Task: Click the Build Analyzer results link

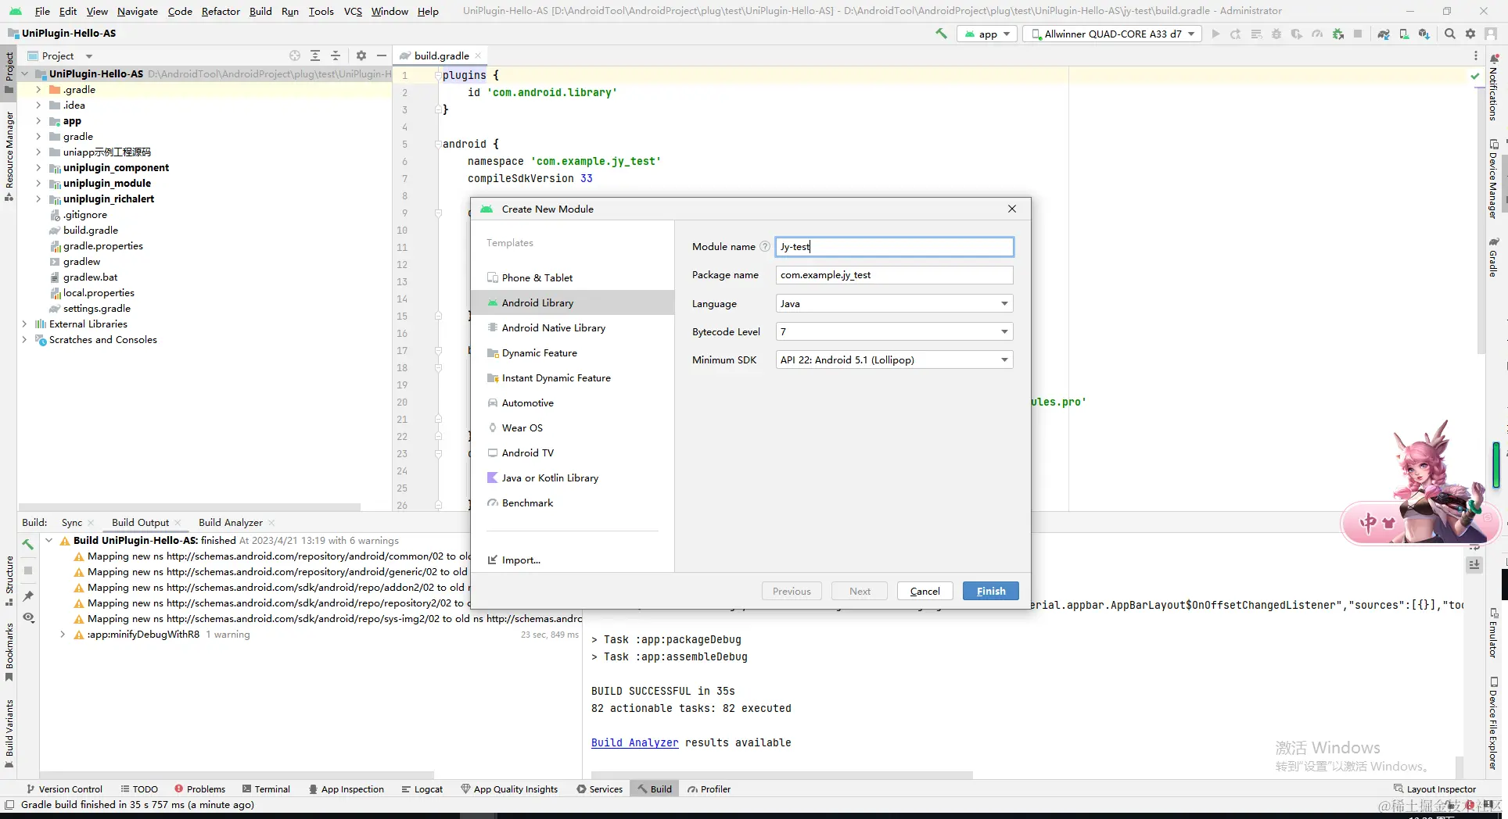Action: (x=634, y=743)
